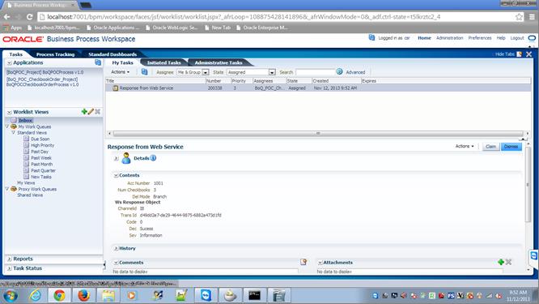
Task: Open the State Assigned dropdown
Action: [x=272, y=72]
